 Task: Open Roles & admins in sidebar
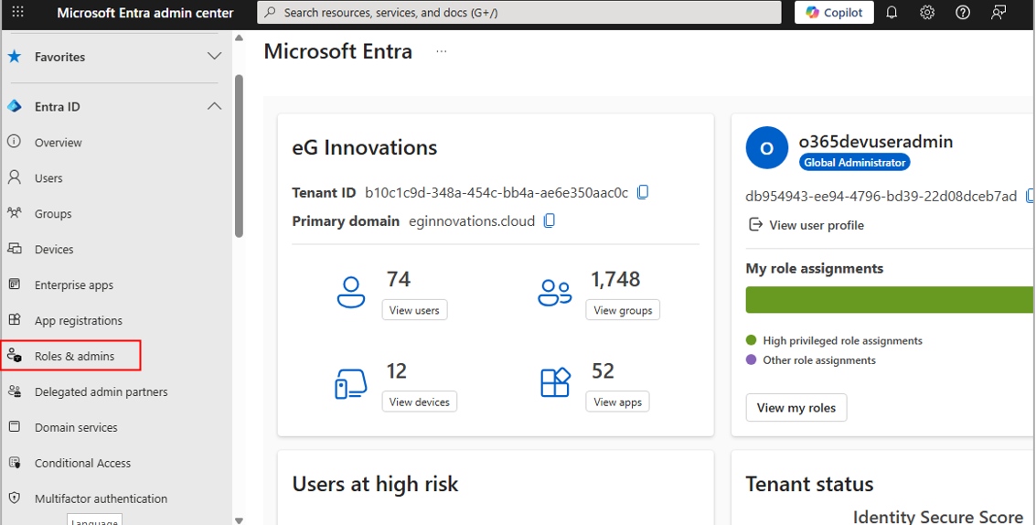[x=74, y=356]
